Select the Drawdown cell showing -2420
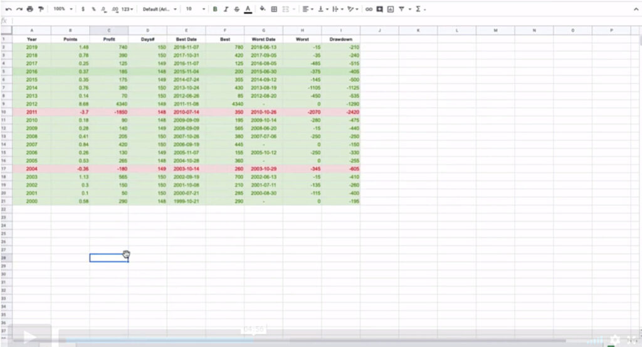 (x=340, y=112)
